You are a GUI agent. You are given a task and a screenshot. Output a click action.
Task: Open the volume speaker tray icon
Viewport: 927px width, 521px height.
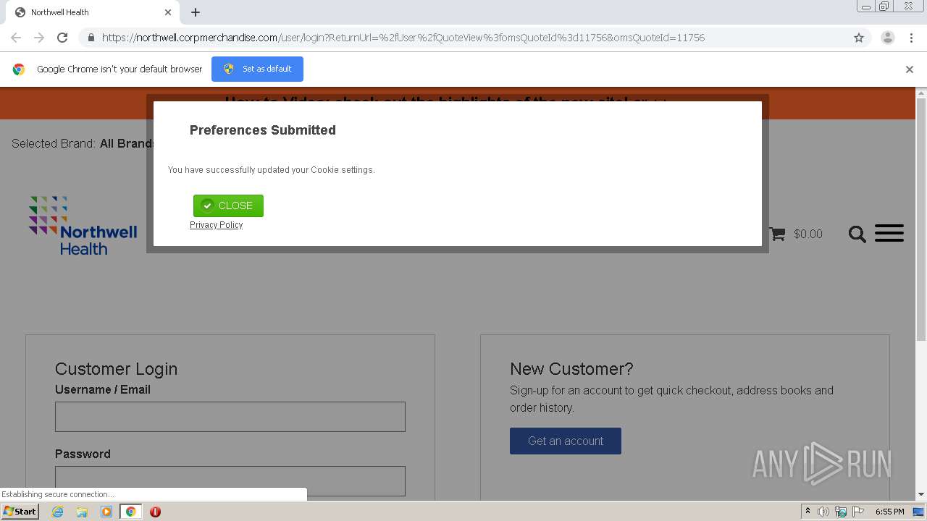tap(823, 512)
